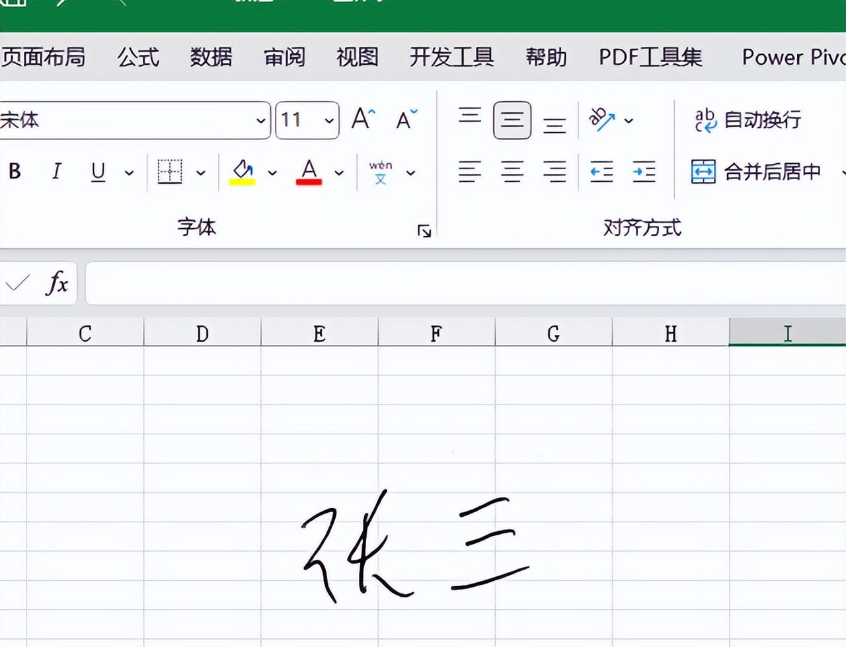This screenshot has width=846, height=647.
Task: Apply underline to the selection
Action: click(97, 172)
